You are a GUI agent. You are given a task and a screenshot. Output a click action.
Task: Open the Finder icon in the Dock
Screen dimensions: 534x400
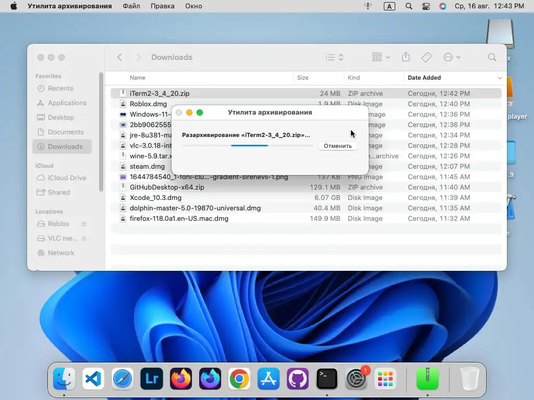click(x=64, y=378)
